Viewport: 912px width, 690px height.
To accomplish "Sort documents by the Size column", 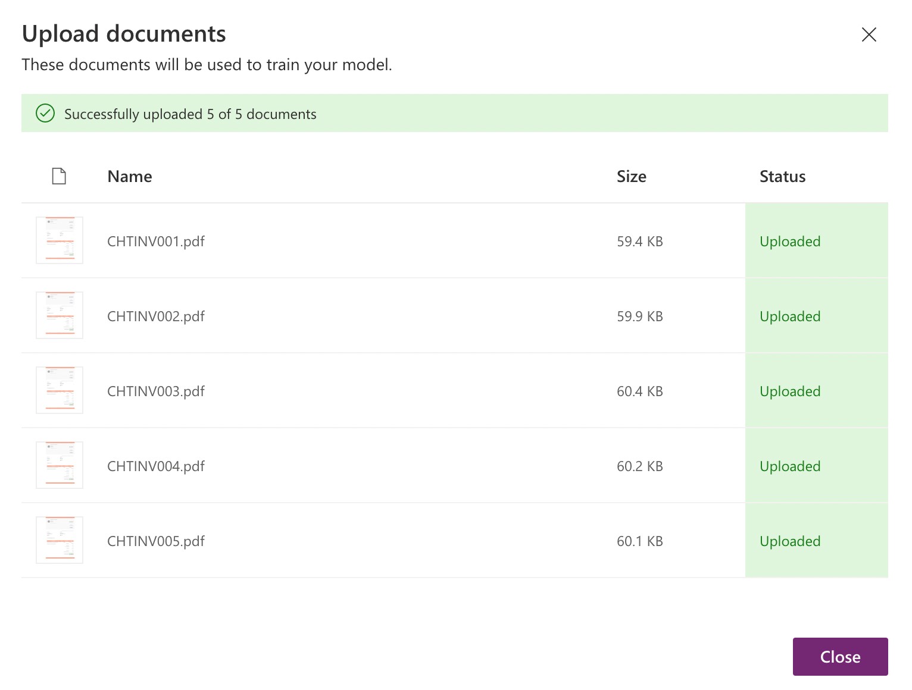I will coord(632,176).
